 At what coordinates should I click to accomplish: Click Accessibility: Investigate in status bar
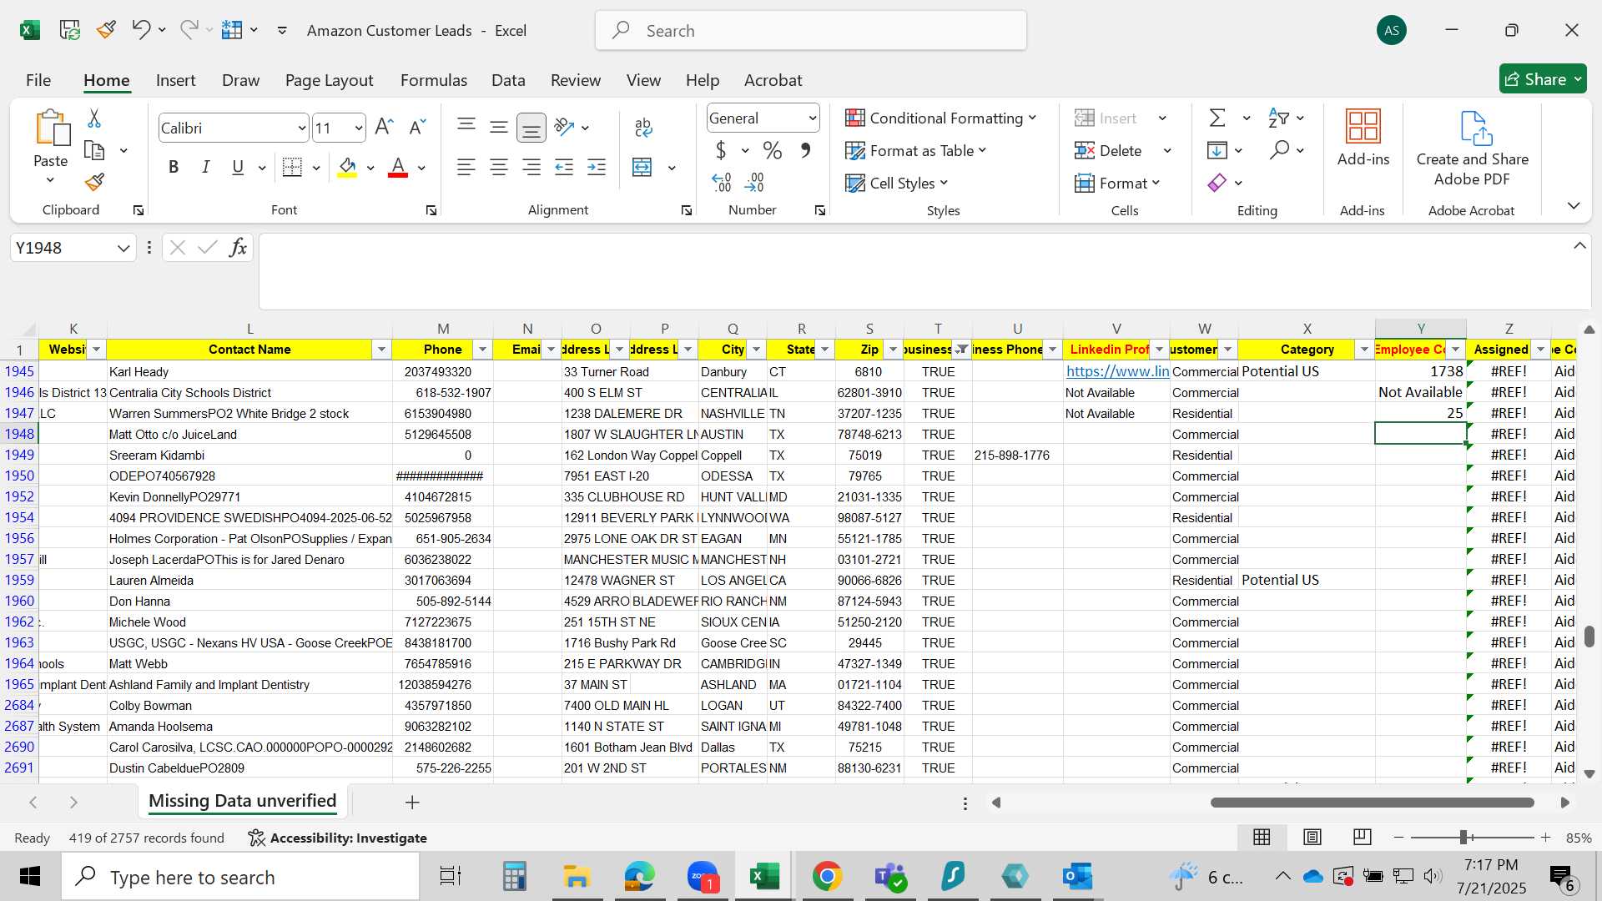click(x=338, y=838)
